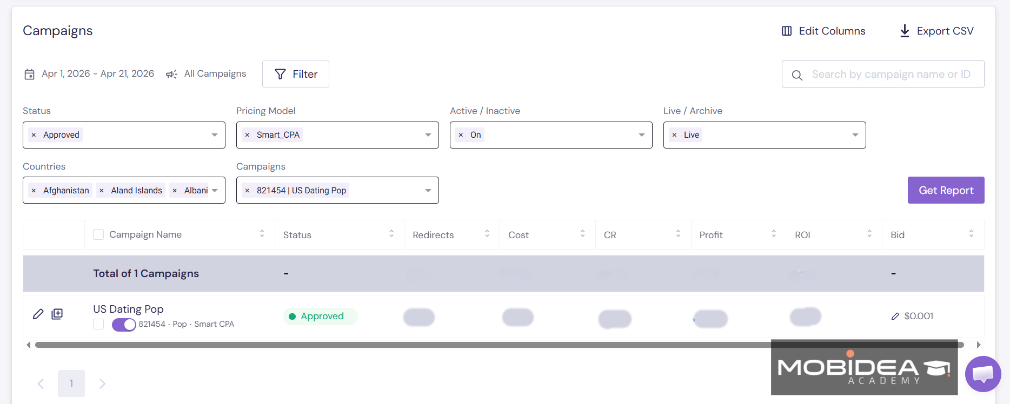
Task: Sort by Cost column arrows
Action: (x=583, y=234)
